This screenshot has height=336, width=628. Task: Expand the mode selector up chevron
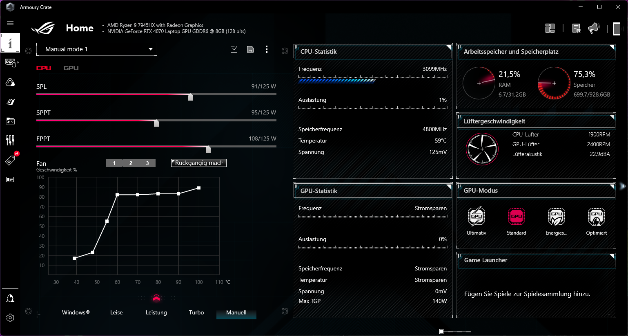156,298
